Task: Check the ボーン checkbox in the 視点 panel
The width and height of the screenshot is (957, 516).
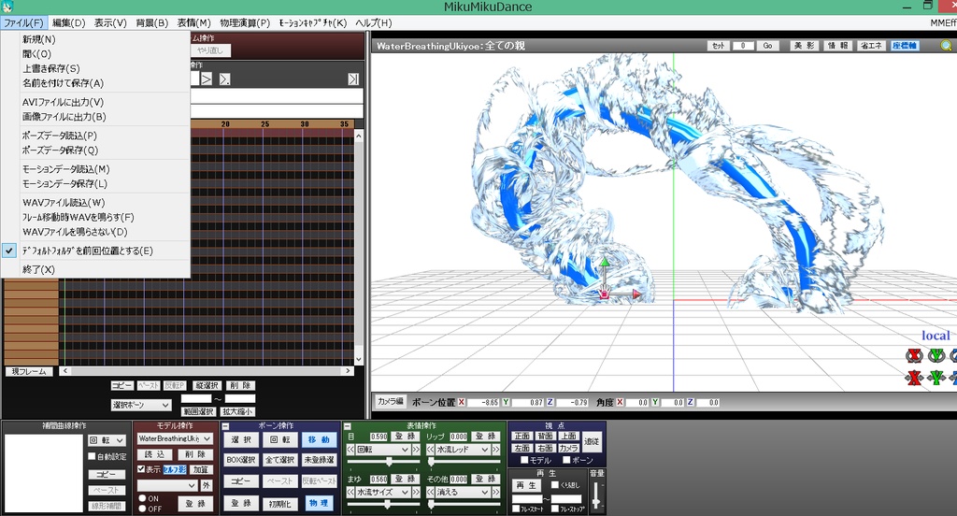Action: point(566,460)
